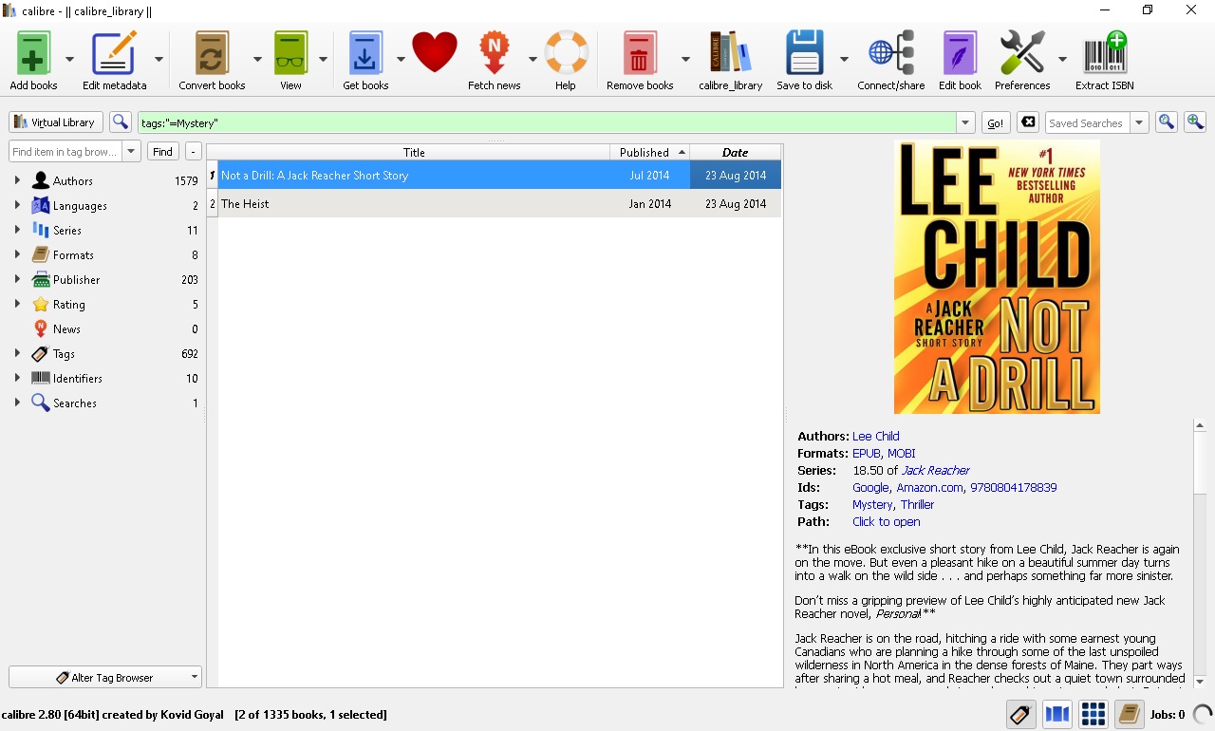Toggle the Cover grid view icon

1093,715
